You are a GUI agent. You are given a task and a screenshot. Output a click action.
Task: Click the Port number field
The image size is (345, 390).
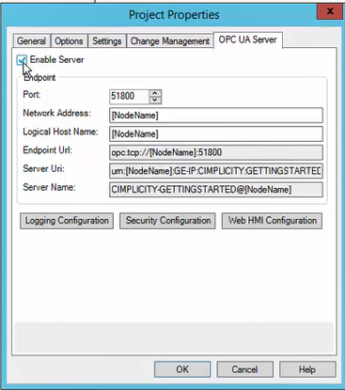pyautogui.click(x=129, y=96)
